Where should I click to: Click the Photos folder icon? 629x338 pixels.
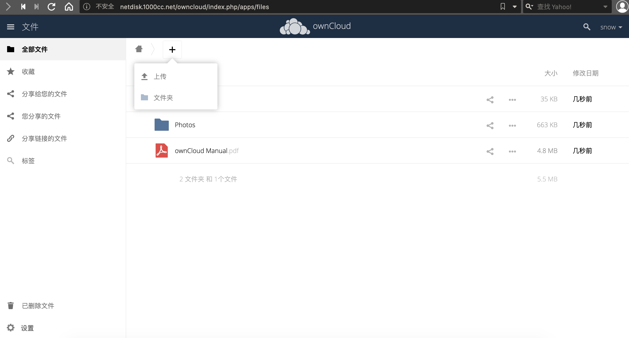[x=162, y=125]
